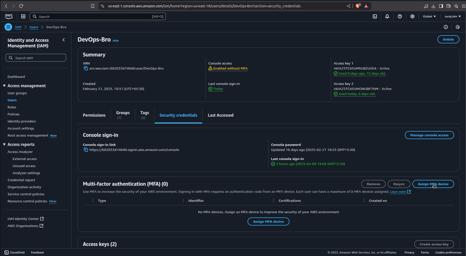Open the help question mark icon
This screenshot has height=256, width=466.
pyautogui.click(x=400, y=16)
